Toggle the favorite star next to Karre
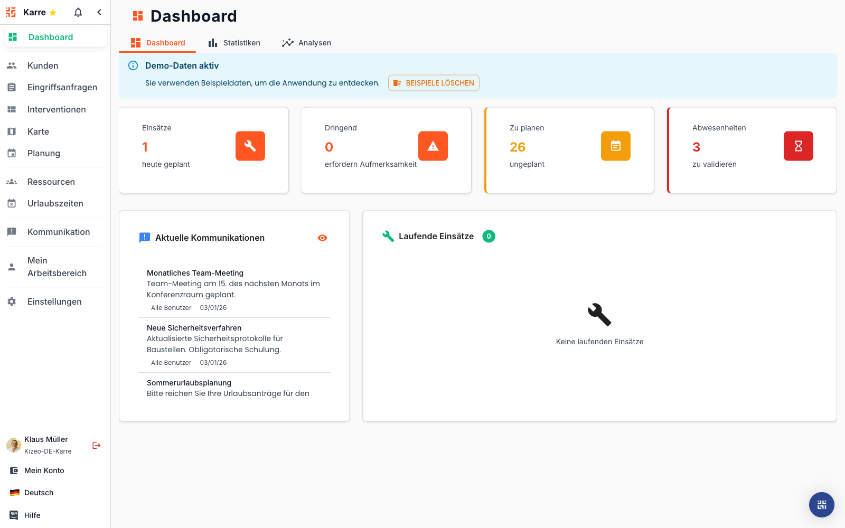Image resolution: width=845 pixels, height=528 pixels. tap(52, 12)
